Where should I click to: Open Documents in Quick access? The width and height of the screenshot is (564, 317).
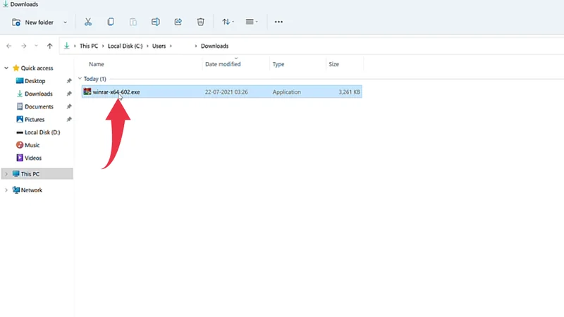tap(39, 106)
